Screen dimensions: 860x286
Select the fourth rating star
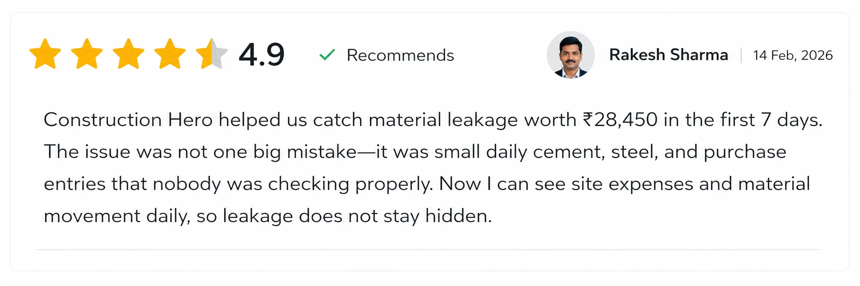tap(170, 54)
